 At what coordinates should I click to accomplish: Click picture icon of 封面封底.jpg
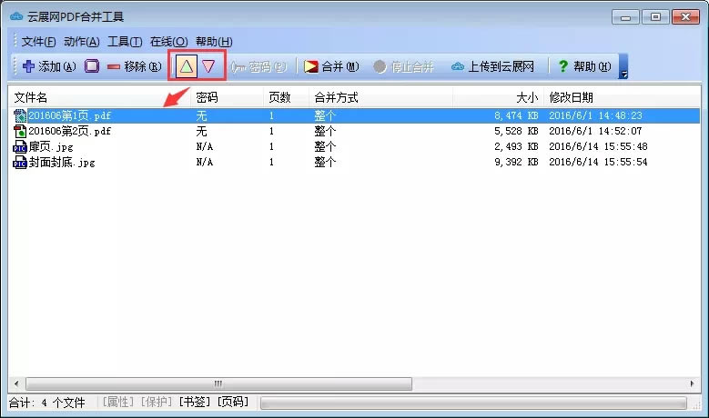click(x=20, y=162)
